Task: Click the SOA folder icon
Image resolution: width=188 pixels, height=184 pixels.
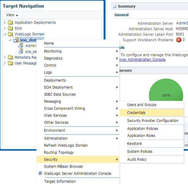Action: [x=11, y=28]
